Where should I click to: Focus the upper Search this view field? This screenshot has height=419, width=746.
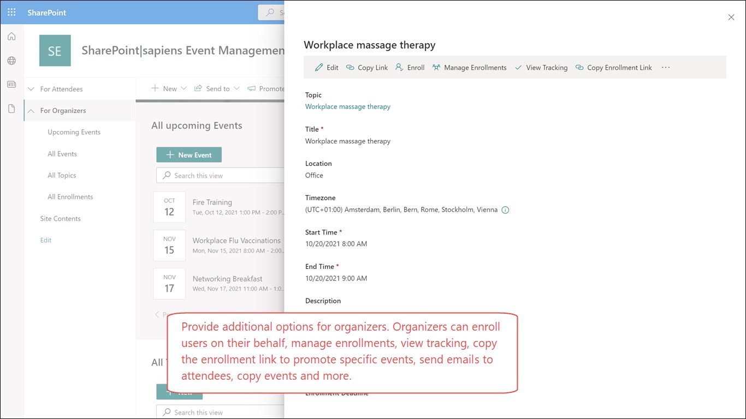click(x=220, y=176)
